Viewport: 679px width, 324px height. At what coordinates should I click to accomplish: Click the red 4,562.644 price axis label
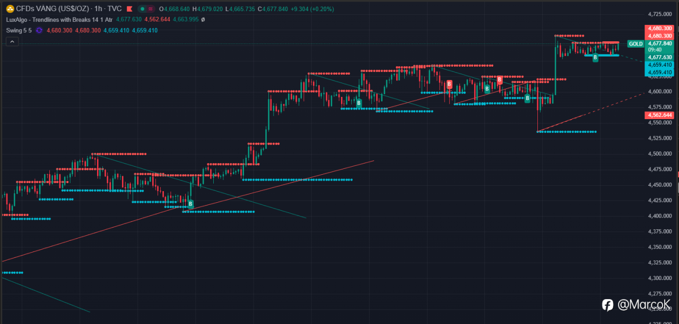click(660, 115)
